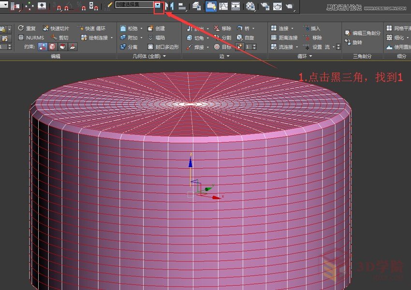
Task: Click the select and manipulate icon
Action: point(29,6)
